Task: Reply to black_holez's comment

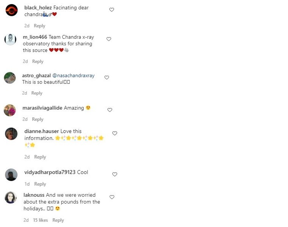Action: pos(39,26)
